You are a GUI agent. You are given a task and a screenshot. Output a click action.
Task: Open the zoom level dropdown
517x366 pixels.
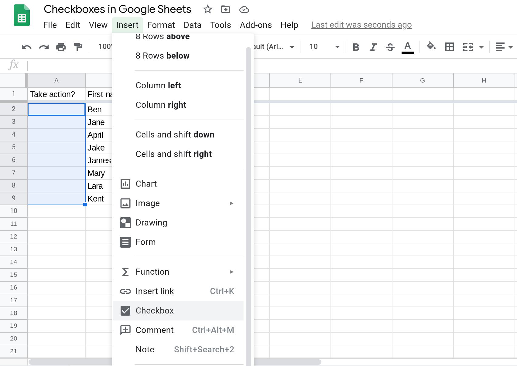coord(105,47)
